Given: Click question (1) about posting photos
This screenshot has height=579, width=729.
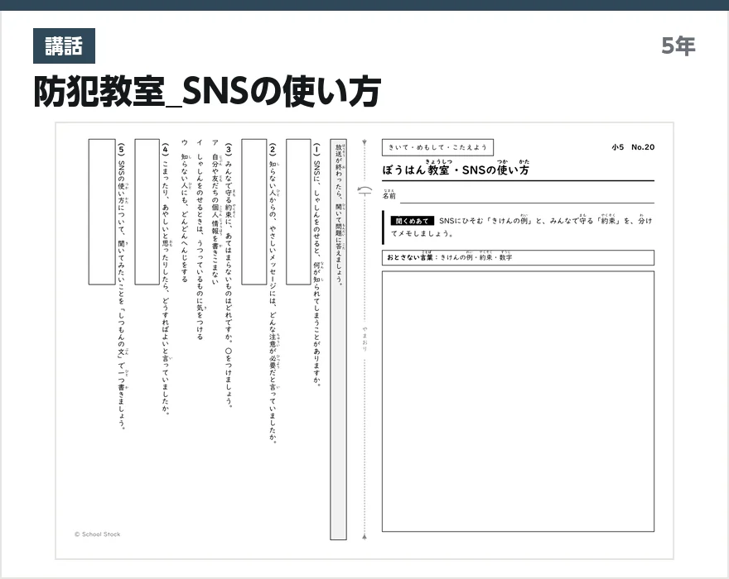Looking at the screenshot, I should pyautogui.click(x=317, y=265).
